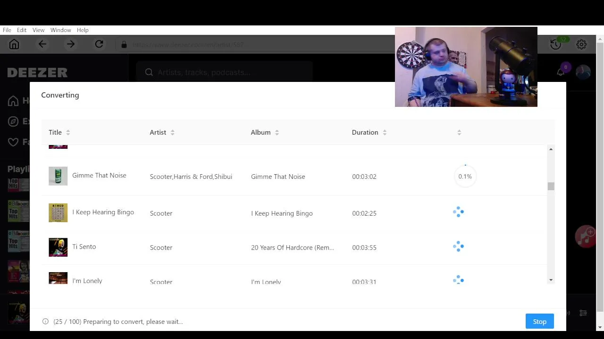604x339 pixels.
Task: Go back with the left arrow icon
Action: 42,44
